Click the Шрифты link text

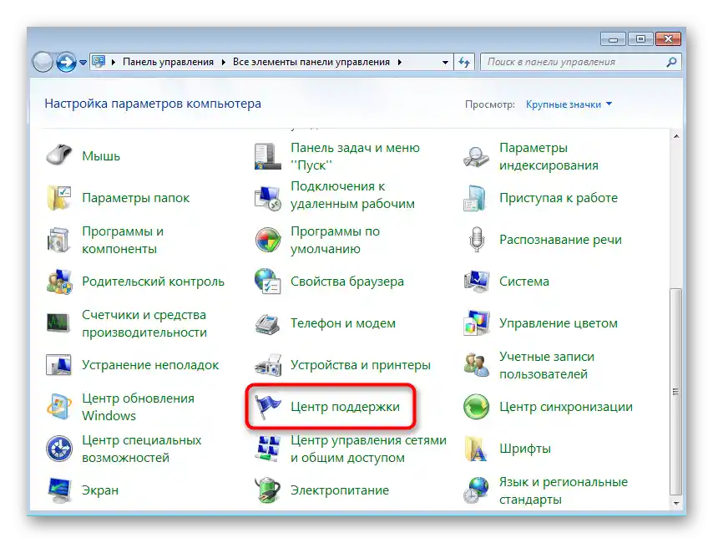coord(525,449)
